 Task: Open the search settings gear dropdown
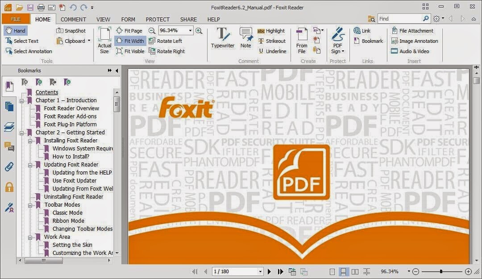click(438, 19)
